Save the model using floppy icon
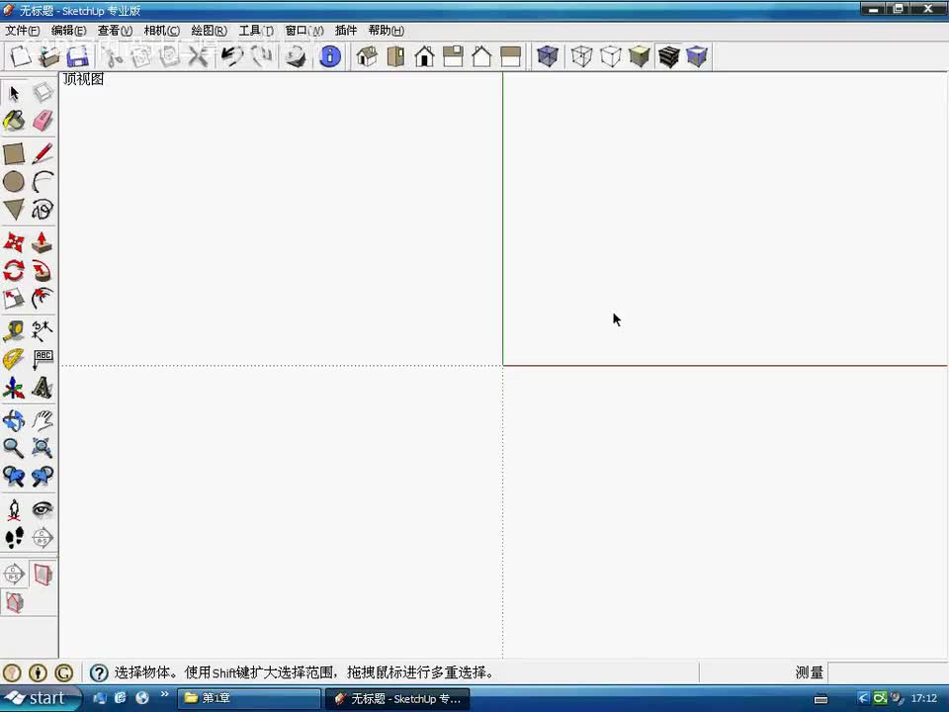The height and width of the screenshot is (712, 949). point(78,56)
